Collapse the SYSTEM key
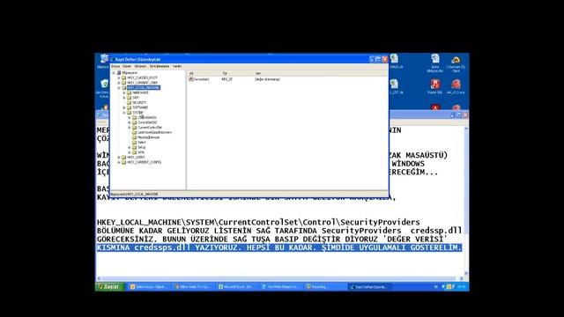 coord(124,113)
